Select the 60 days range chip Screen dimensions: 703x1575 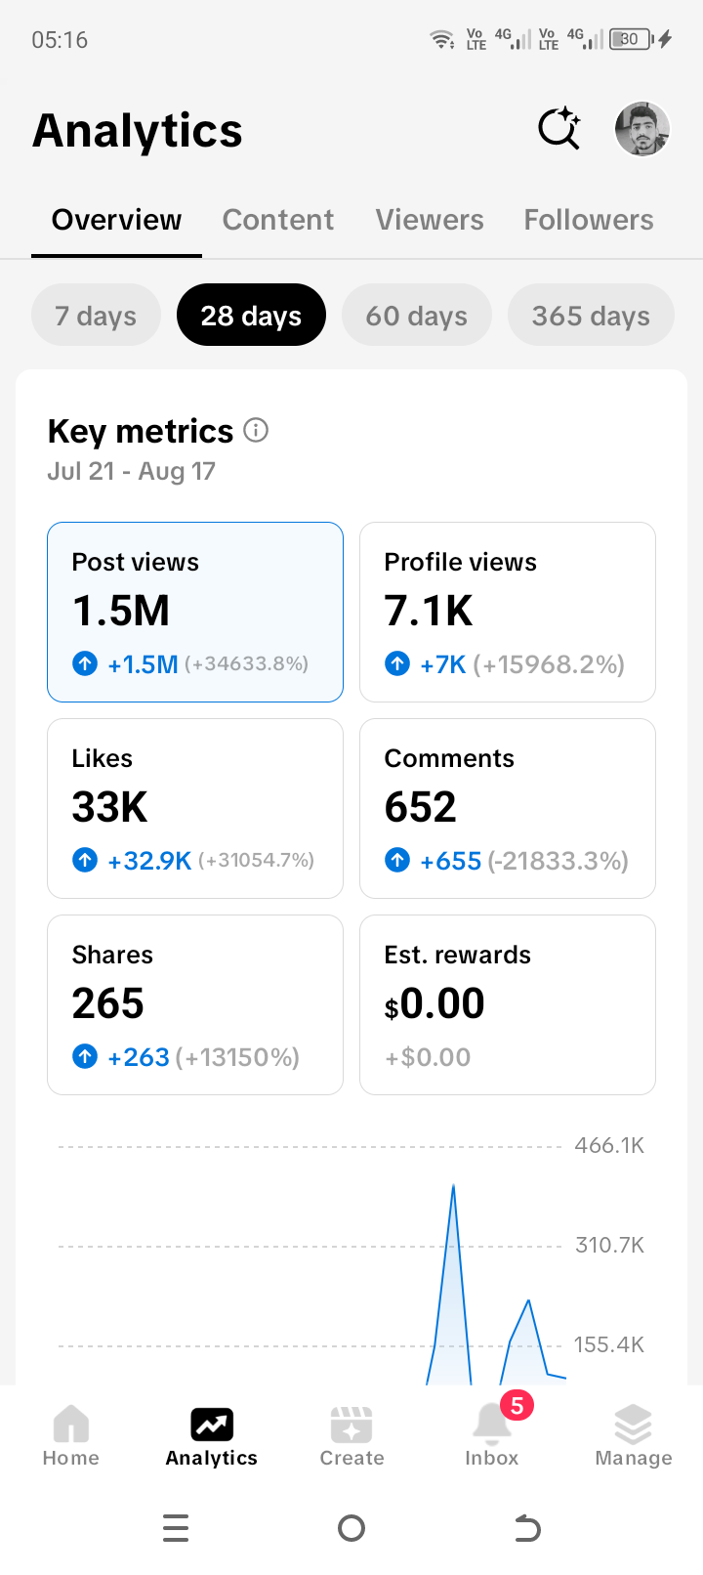tap(417, 315)
